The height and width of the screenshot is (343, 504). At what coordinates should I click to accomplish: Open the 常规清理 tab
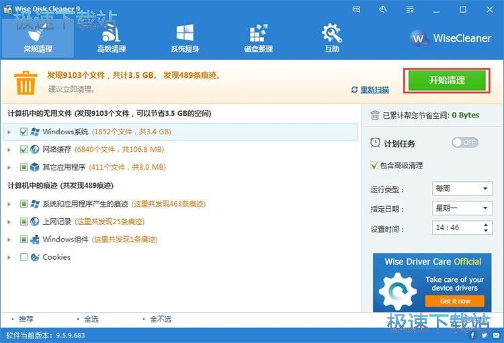pos(38,38)
